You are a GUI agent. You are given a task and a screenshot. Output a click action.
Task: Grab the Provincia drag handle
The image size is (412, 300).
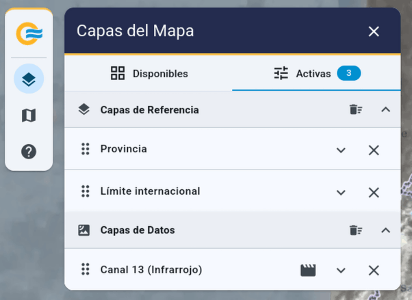pos(86,149)
